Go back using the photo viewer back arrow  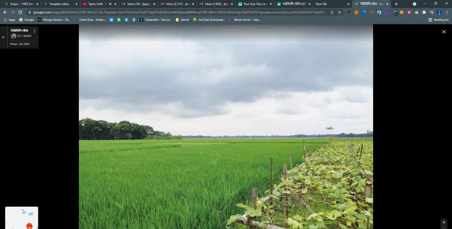pyautogui.click(x=4, y=37)
